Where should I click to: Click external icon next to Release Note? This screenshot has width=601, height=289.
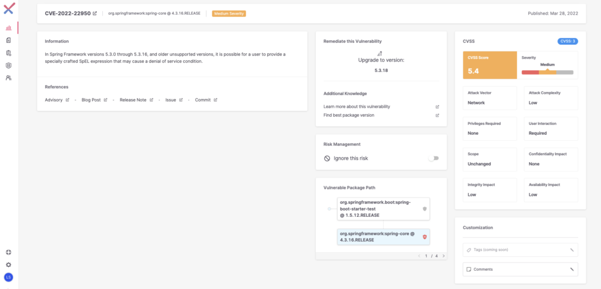(x=151, y=100)
